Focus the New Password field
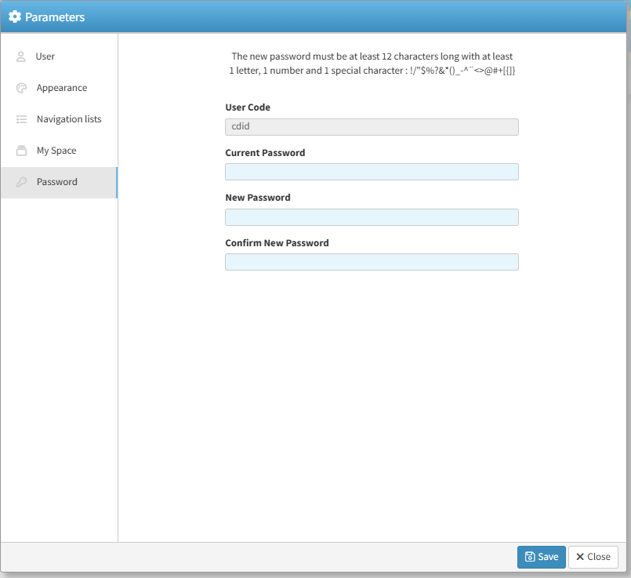Image resolution: width=631 pixels, height=578 pixels. [372, 217]
